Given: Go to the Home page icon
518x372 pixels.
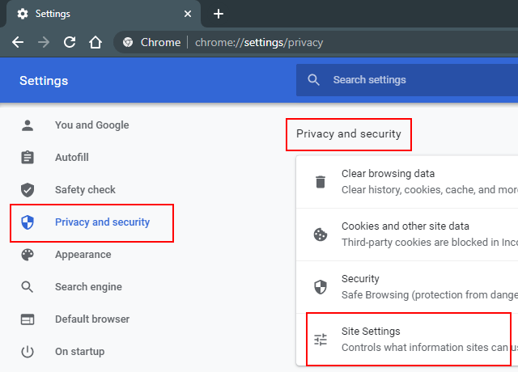Looking at the screenshot, I should click(96, 42).
